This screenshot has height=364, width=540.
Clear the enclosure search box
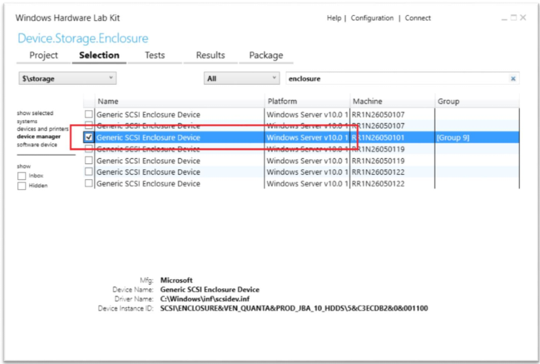pyautogui.click(x=513, y=79)
